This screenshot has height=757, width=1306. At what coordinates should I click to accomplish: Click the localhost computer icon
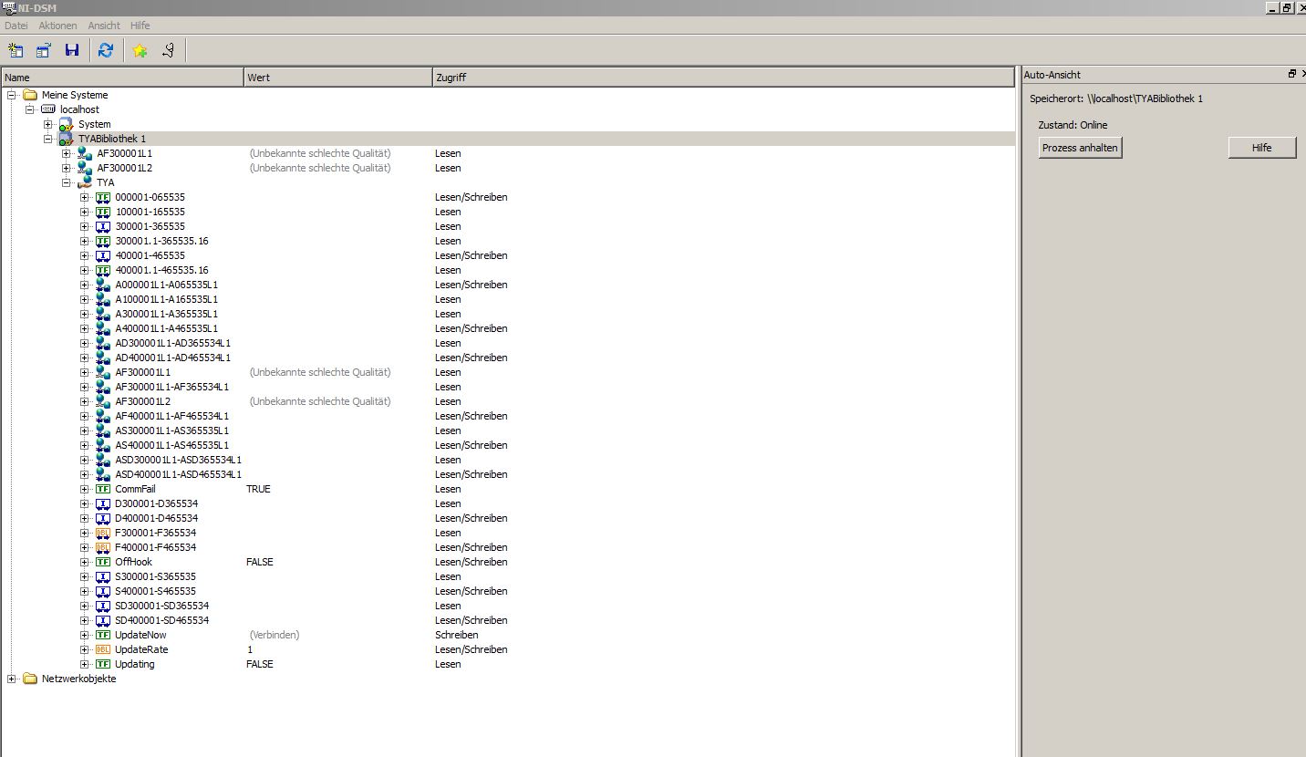(47, 109)
